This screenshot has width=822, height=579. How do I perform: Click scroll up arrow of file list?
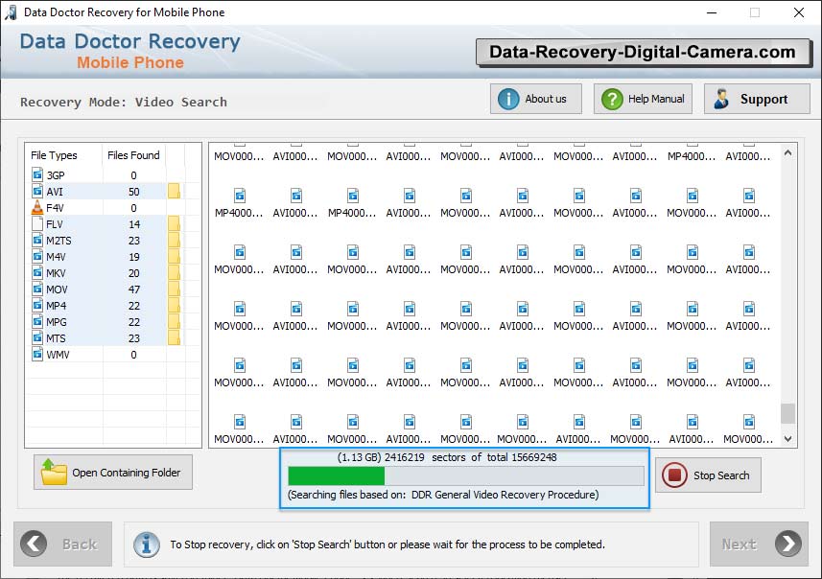pos(787,153)
